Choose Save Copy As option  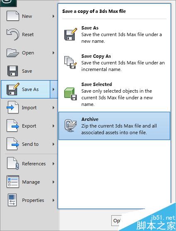[x=114, y=63]
